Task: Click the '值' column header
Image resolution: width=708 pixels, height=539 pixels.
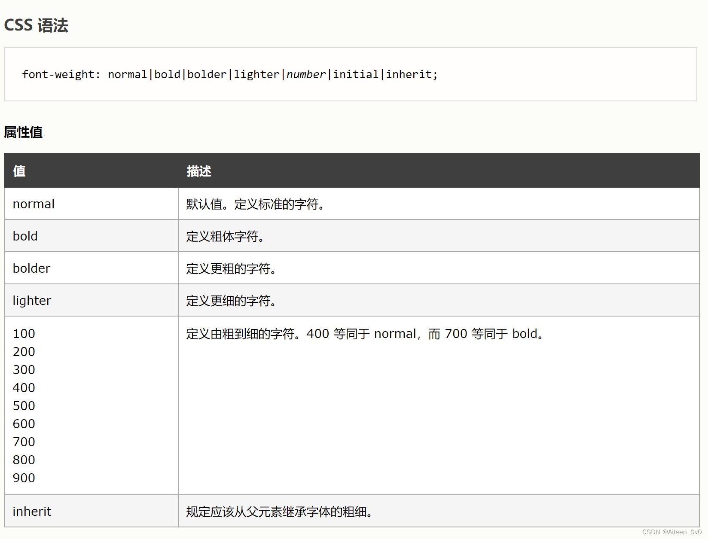Action: point(19,171)
